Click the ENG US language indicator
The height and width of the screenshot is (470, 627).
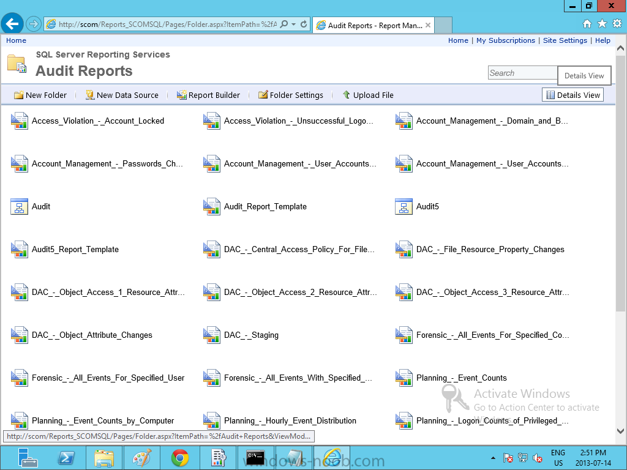pyautogui.click(x=558, y=458)
